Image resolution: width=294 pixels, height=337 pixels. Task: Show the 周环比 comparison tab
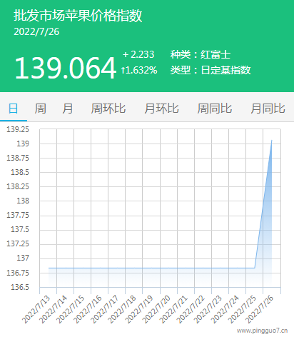[108, 109]
